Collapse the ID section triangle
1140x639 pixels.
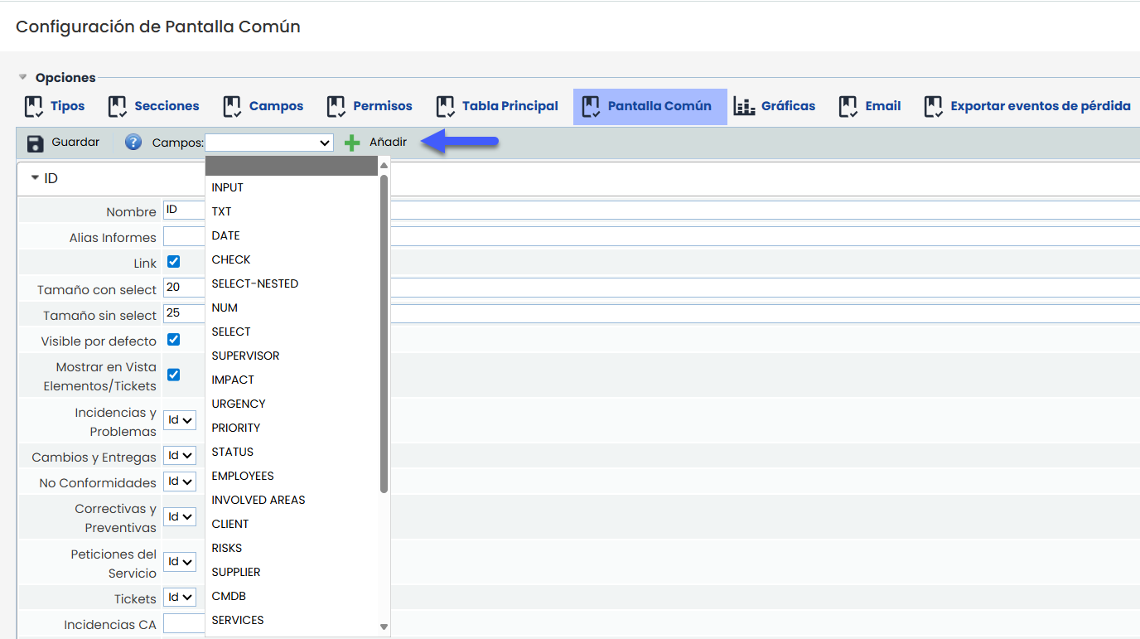pyautogui.click(x=35, y=178)
